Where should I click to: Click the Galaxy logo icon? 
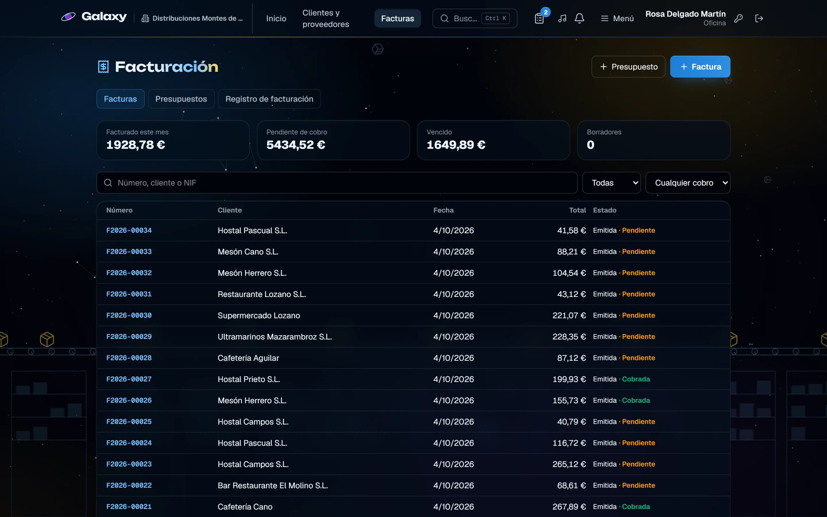point(68,16)
